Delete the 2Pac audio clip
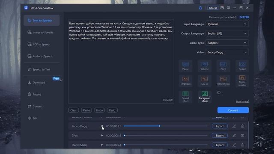The image size is (274, 154). pyautogui.click(x=242, y=136)
